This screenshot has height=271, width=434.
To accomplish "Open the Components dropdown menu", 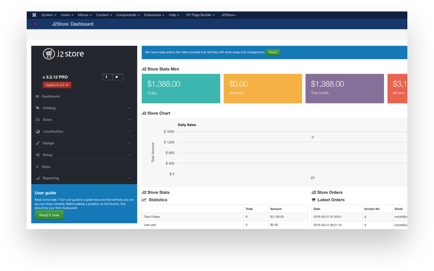I will click(x=127, y=15).
